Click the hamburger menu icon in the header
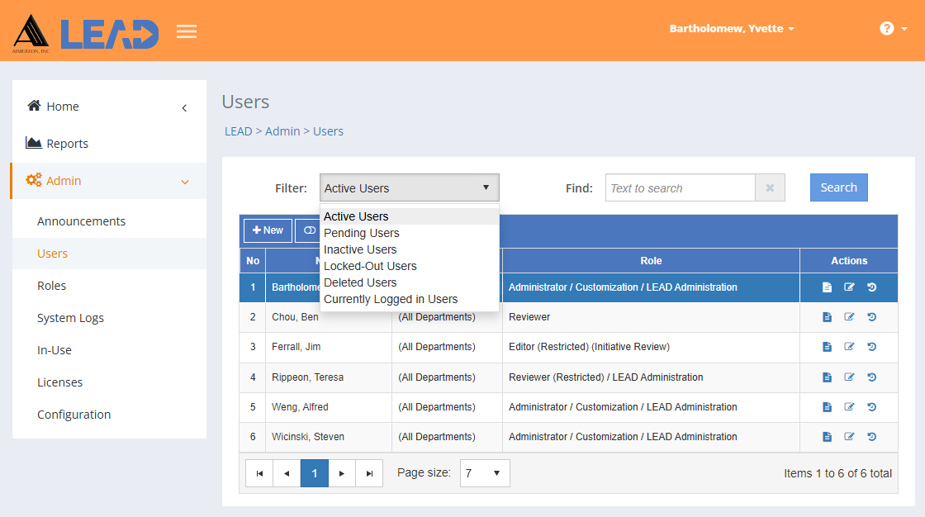The height and width of the screenshot is (517, 925). (x=187, y=31)
